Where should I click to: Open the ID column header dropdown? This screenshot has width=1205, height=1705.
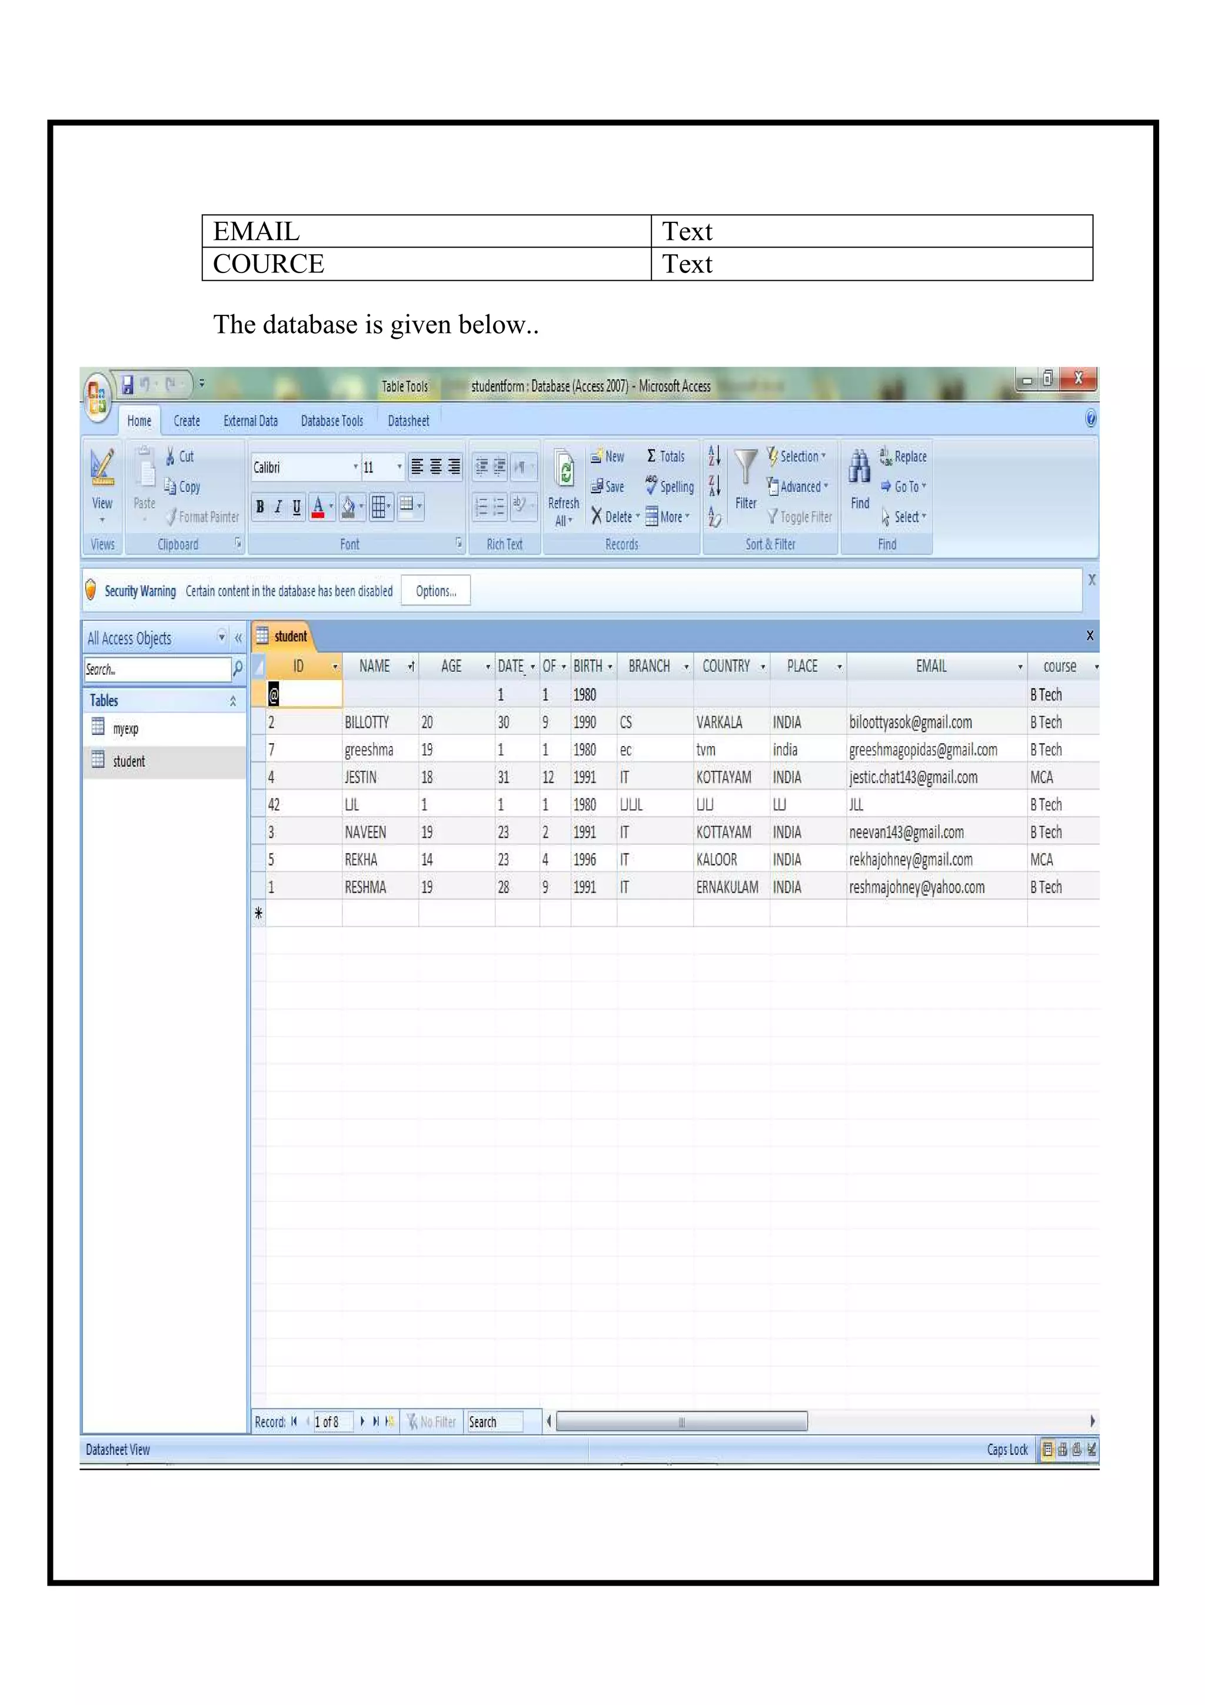click(x=335, y=667)
